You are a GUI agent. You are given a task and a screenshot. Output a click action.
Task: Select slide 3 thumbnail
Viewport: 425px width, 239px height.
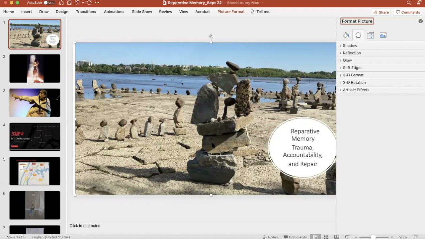click(x=35, y=103)
